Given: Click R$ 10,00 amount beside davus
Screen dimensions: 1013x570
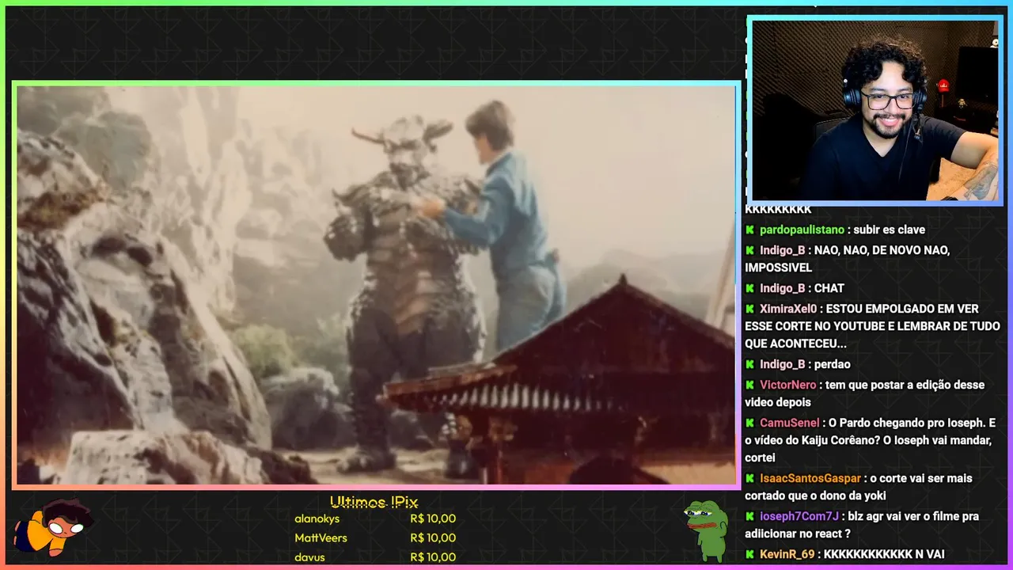Looking at the screenshot, I should coord(433,557).
